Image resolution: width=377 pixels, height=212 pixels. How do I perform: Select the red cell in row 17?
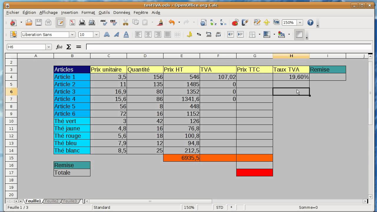(x=254, y=173)
